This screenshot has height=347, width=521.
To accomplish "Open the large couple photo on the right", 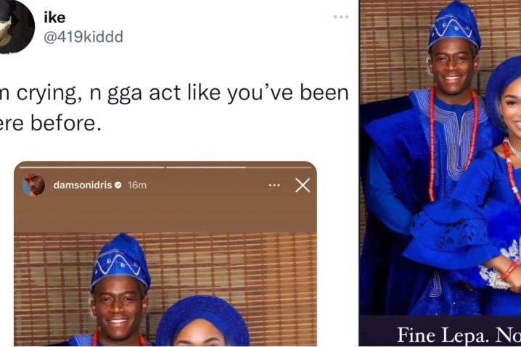I will point(440,158).
